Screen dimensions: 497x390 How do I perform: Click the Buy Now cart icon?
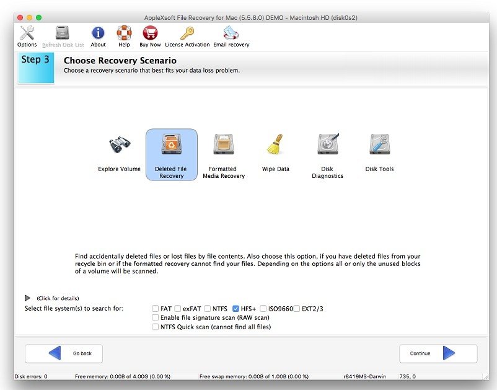tap(150, 33)
